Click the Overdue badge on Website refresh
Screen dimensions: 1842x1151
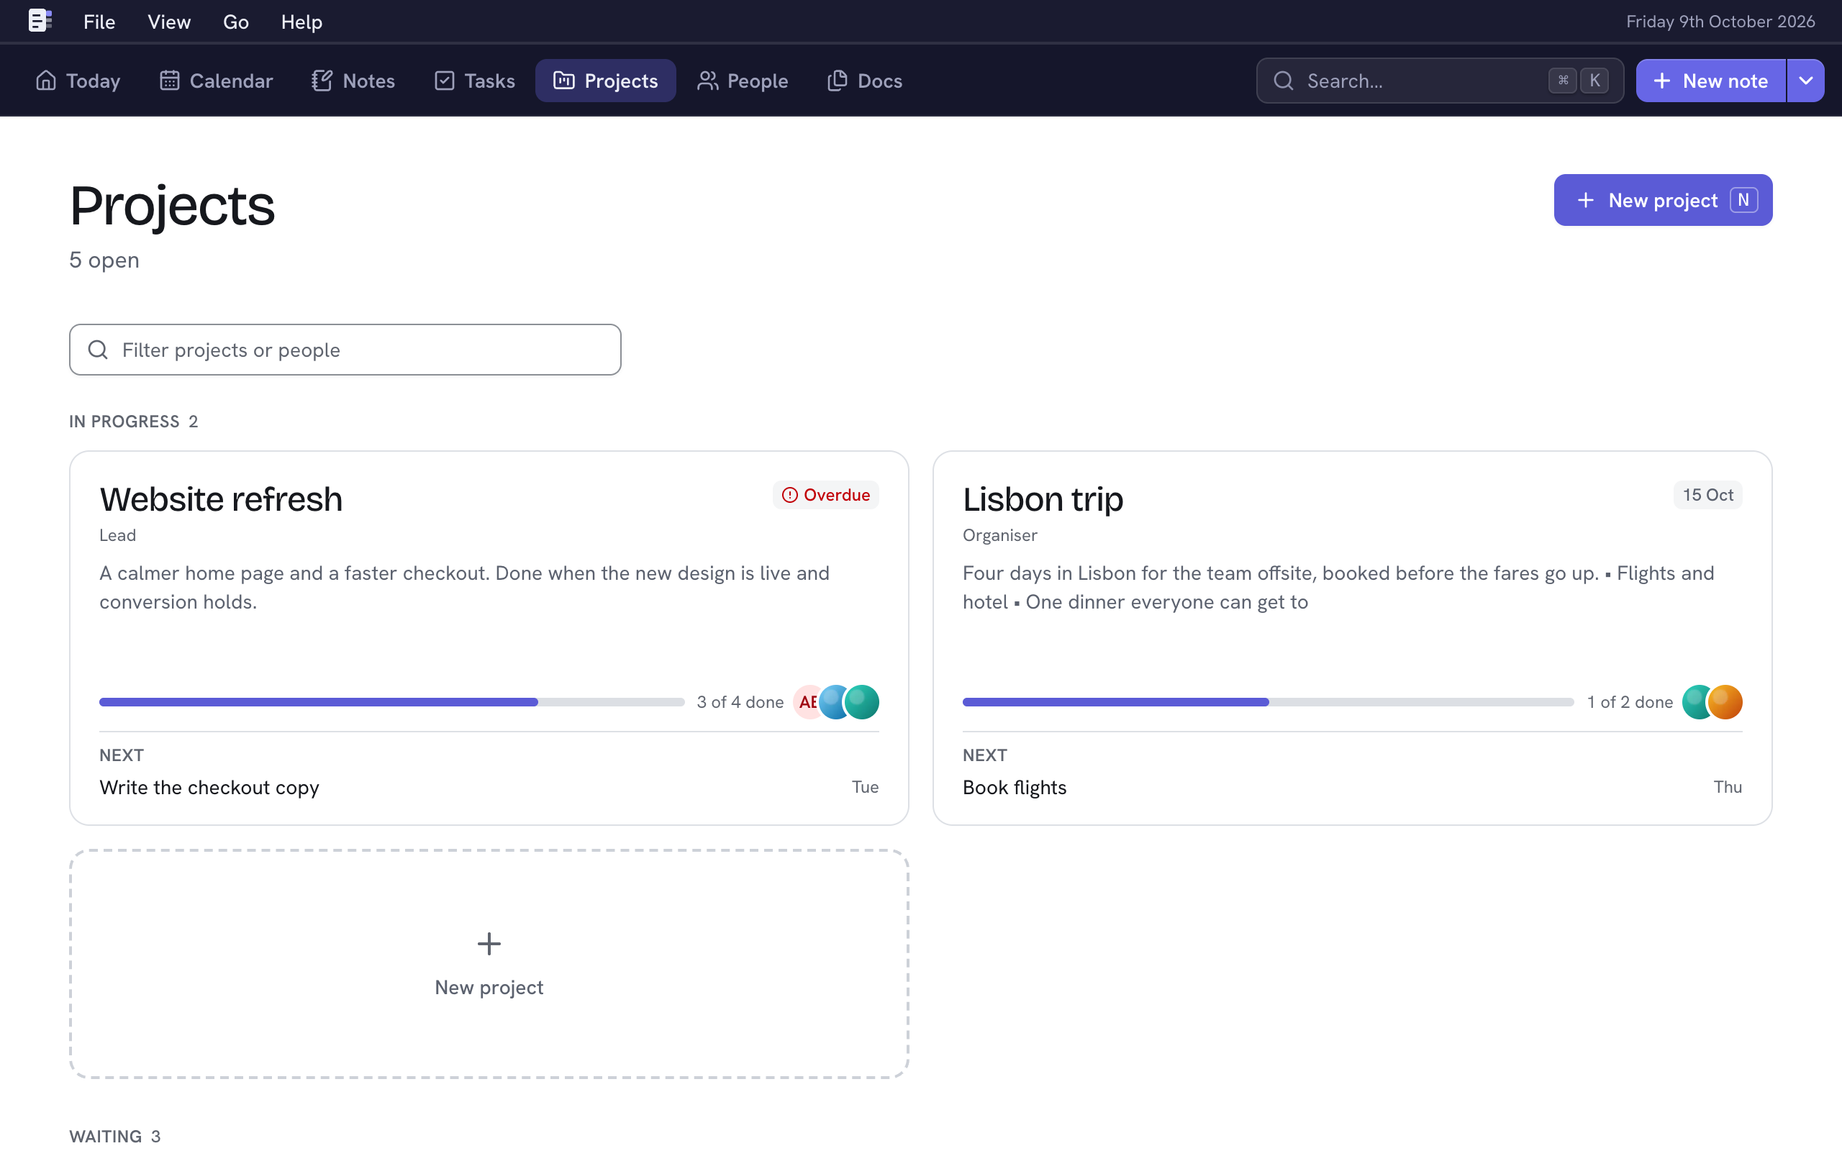[826, 495]
